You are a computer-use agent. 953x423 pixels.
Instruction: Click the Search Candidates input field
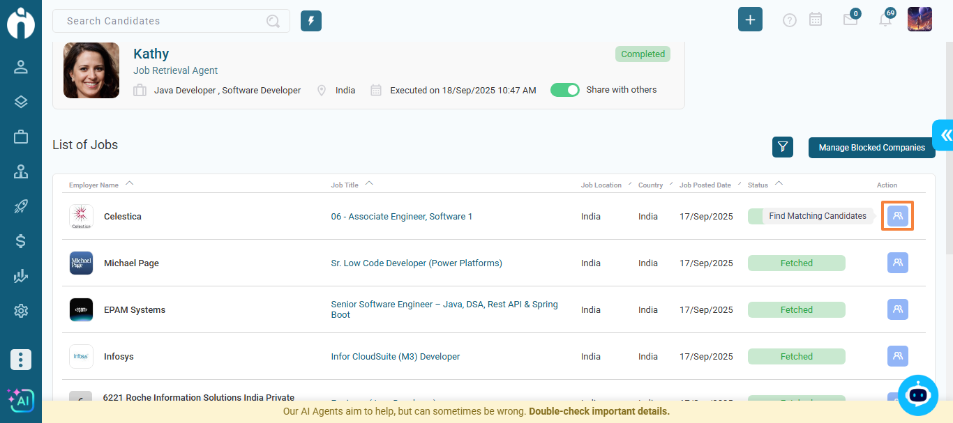164,21
